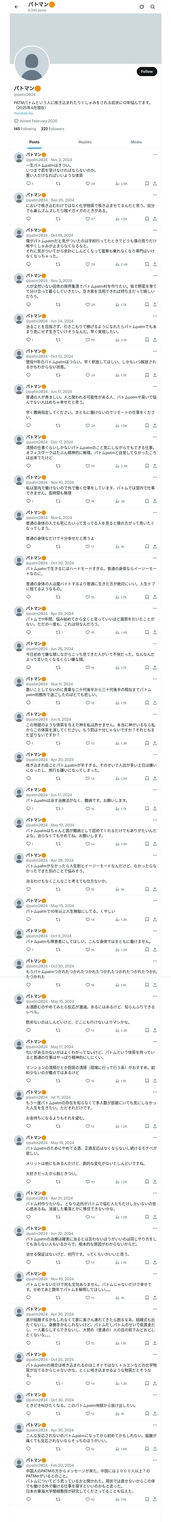Share the Oct 18, 2024 post
The image size is (171, 1522).
155,264
